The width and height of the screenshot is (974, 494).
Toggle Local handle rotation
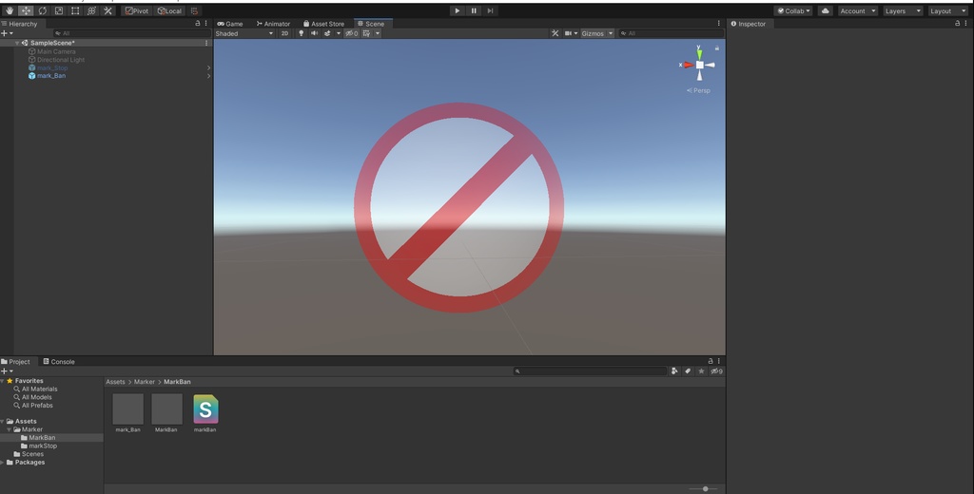(x=169, y=10)
